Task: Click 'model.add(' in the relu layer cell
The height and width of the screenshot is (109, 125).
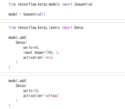Action: (18, 37)
